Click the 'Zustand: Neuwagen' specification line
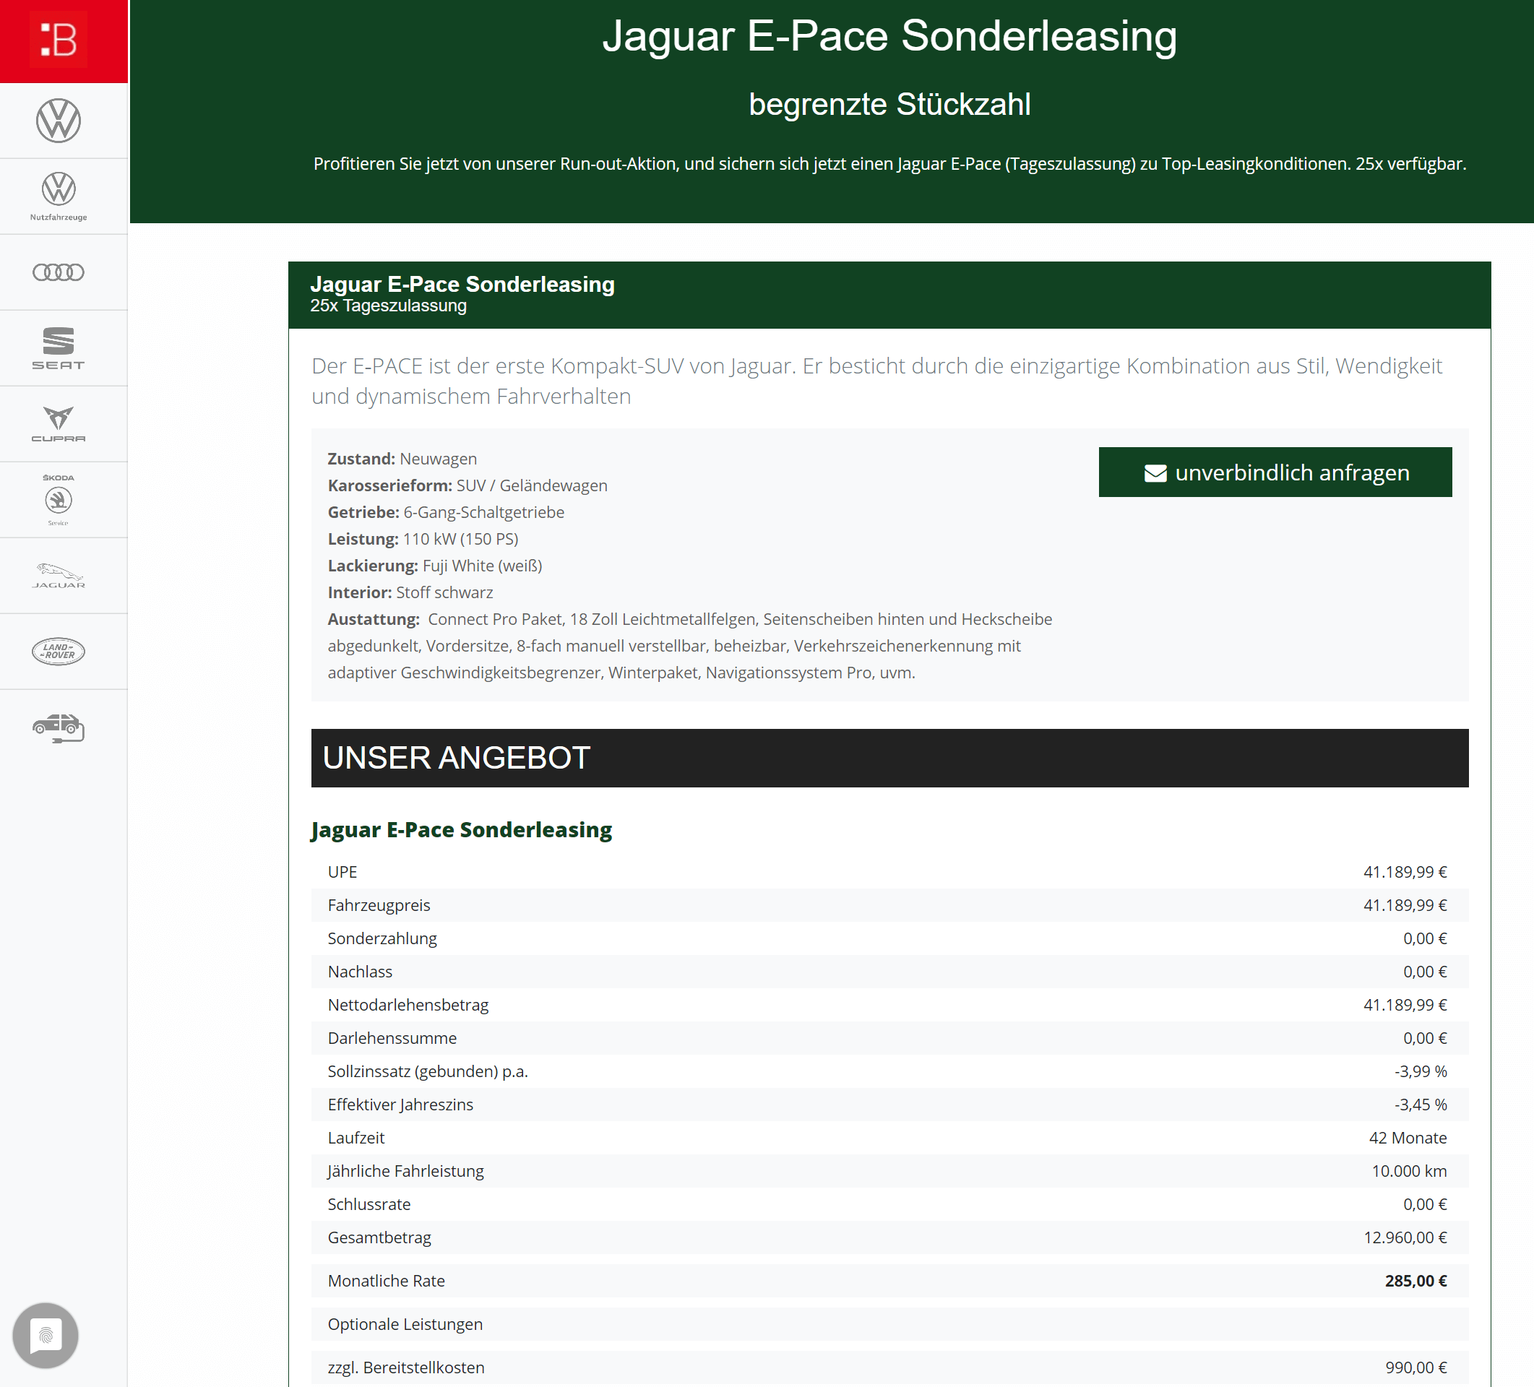Image resolution: width=1534 pixels, height=1387 pixels. coord(402,459)
